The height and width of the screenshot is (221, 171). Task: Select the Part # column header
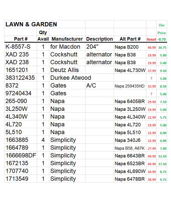pos(21,39)
